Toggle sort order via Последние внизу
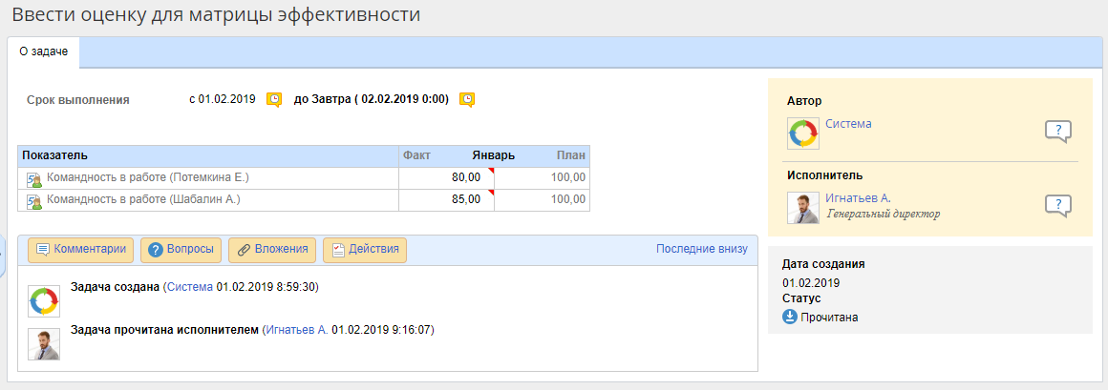This screenshot has height=390, width=1108. (x=701, y=249)
